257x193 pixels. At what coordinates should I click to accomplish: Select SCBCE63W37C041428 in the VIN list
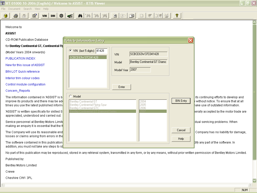coord(88,58)
